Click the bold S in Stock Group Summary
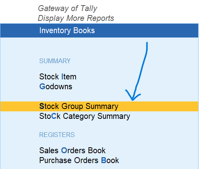This screenshot has height=169, width=199. point(42,106)
